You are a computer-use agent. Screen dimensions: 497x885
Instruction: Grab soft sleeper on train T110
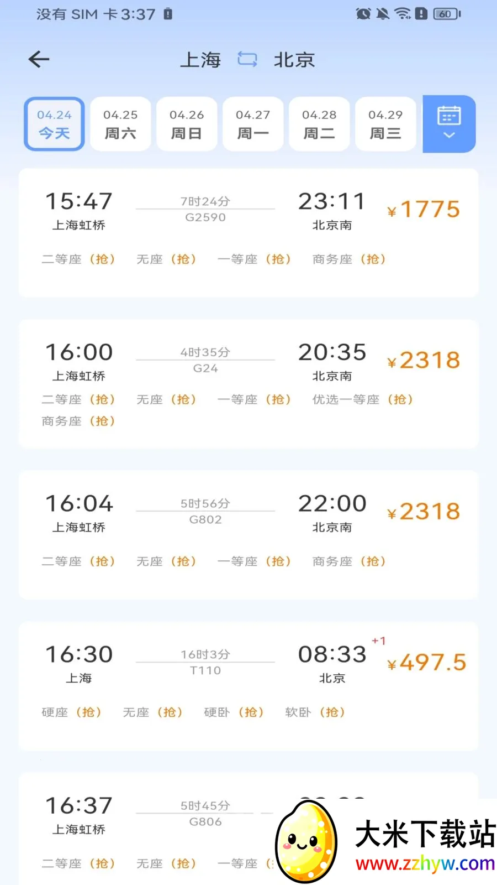315,712
